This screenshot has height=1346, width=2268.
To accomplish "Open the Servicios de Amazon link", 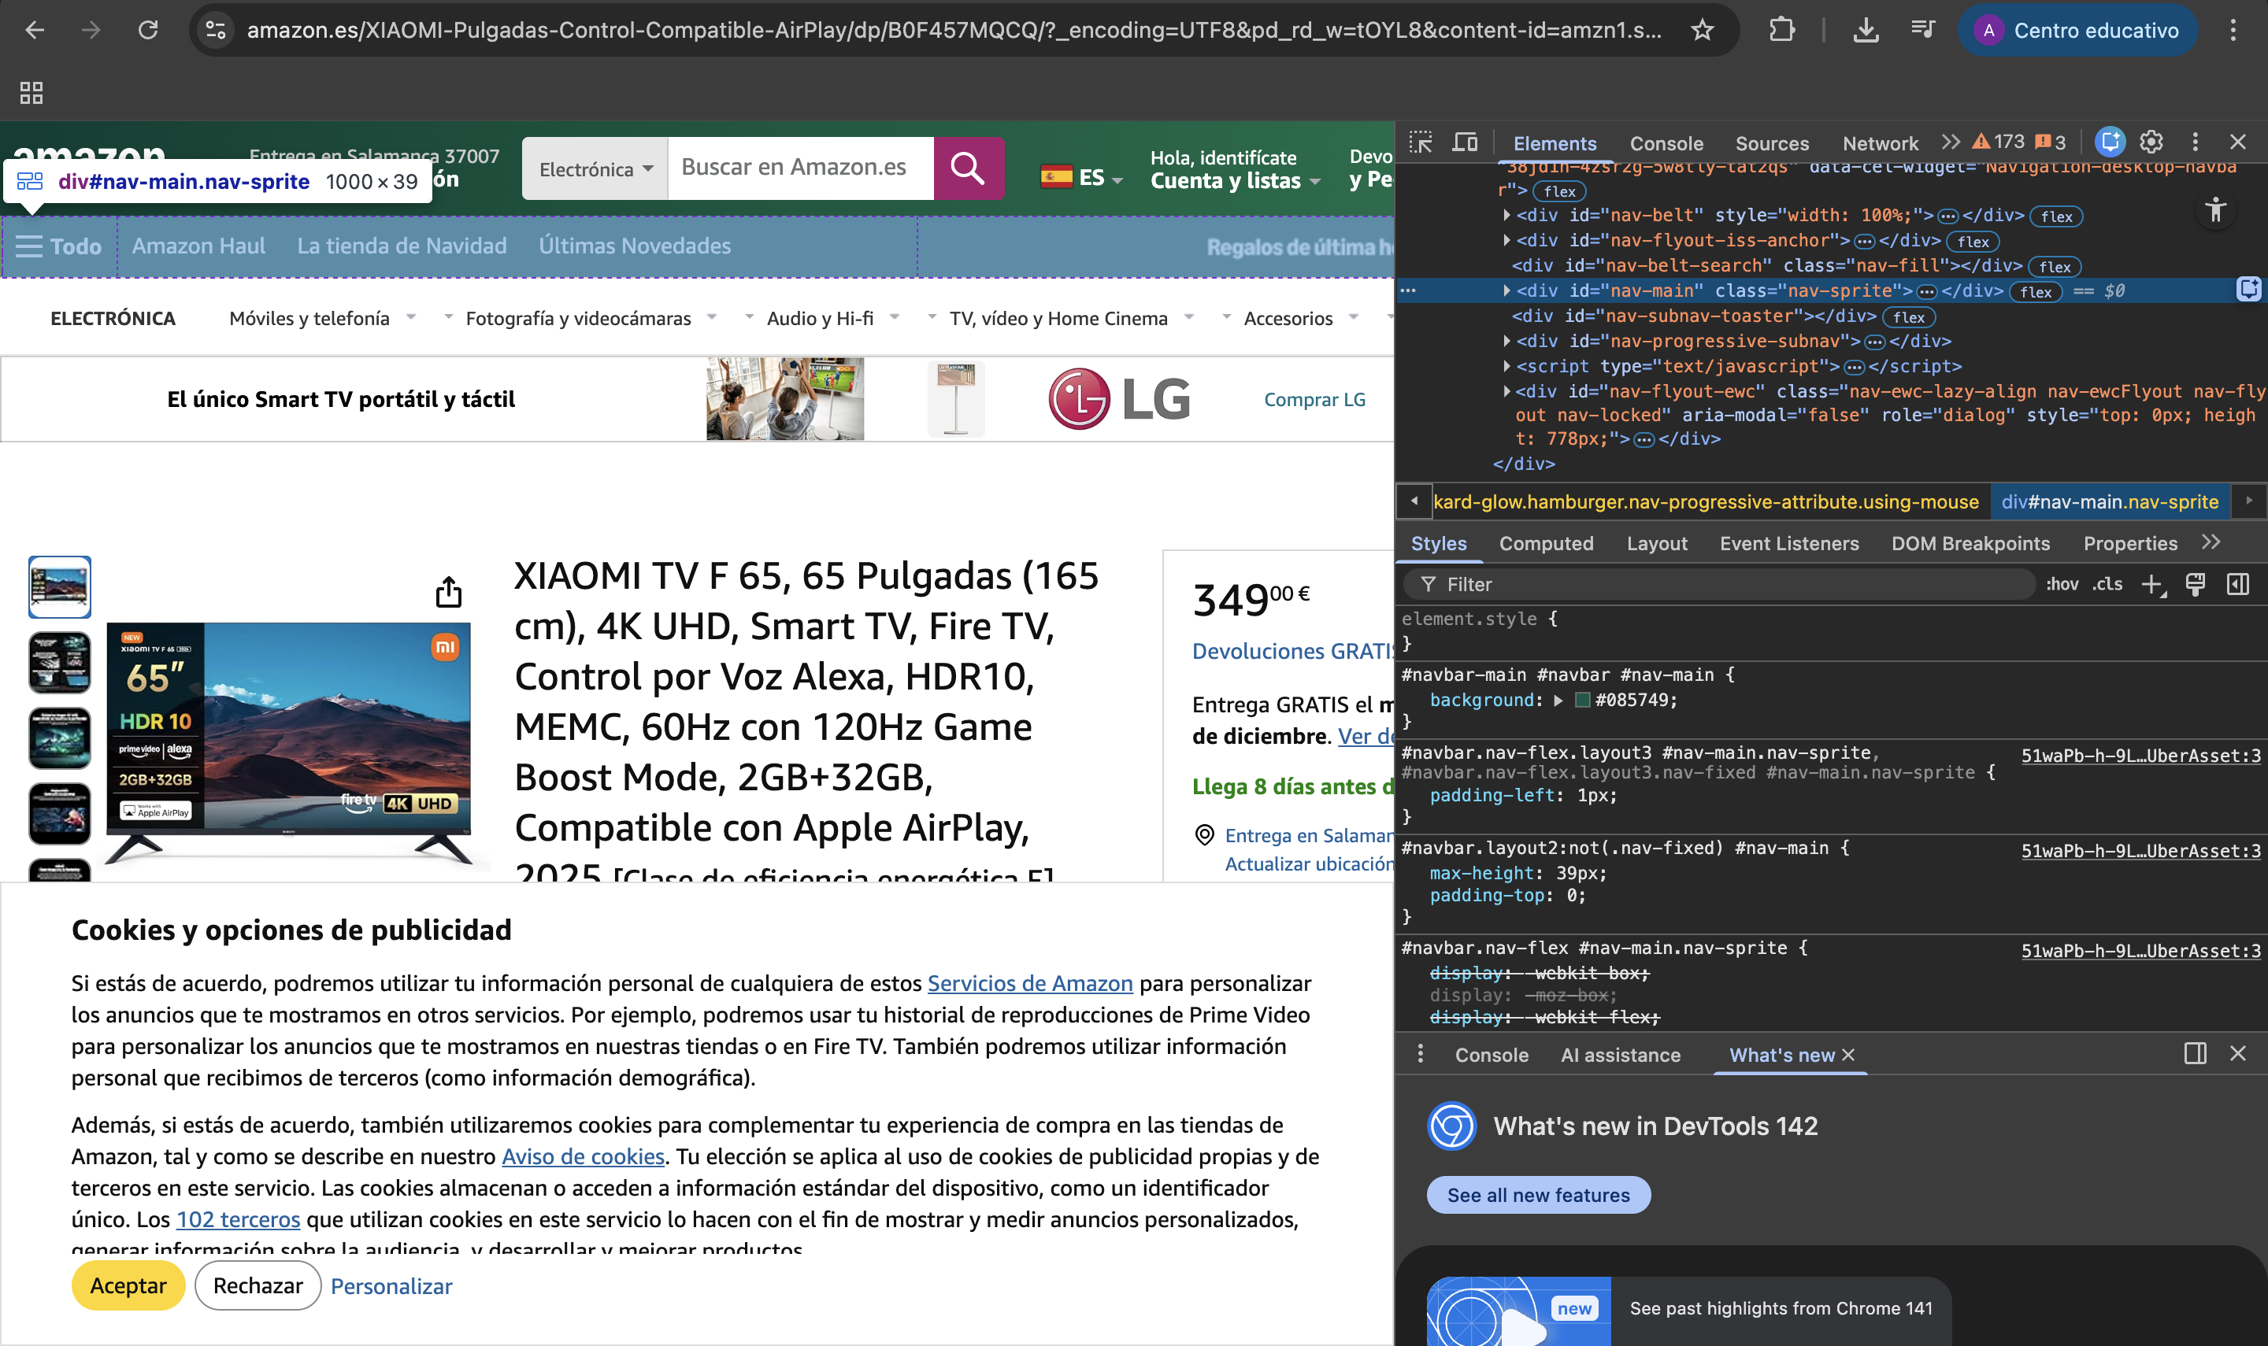I will pyautogui.click(x=1030, y=983).
